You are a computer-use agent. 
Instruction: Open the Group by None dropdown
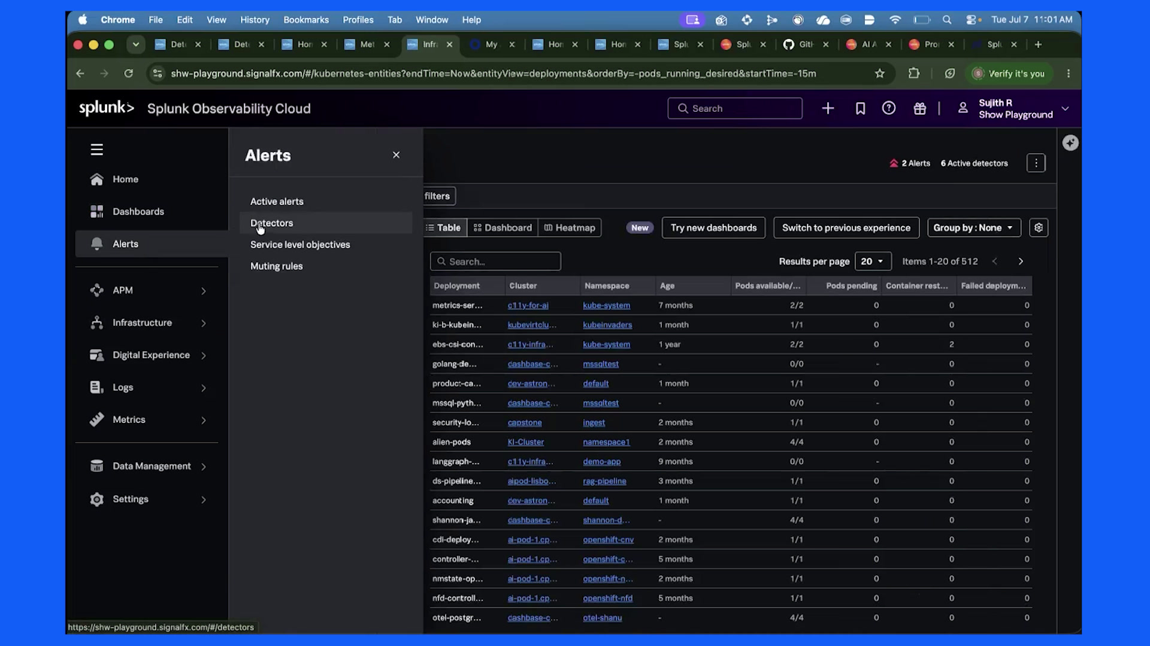coord(974,228)
